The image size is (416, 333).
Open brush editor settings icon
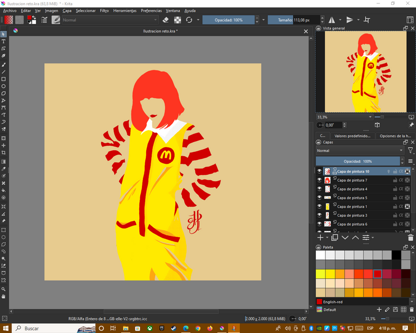click(x=44, y=20)
